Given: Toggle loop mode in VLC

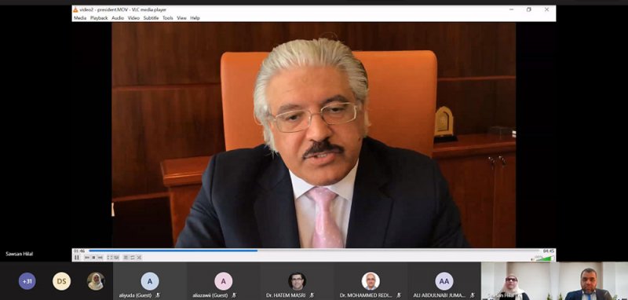Looking at the screenshot, I should (x=132, y=258).
